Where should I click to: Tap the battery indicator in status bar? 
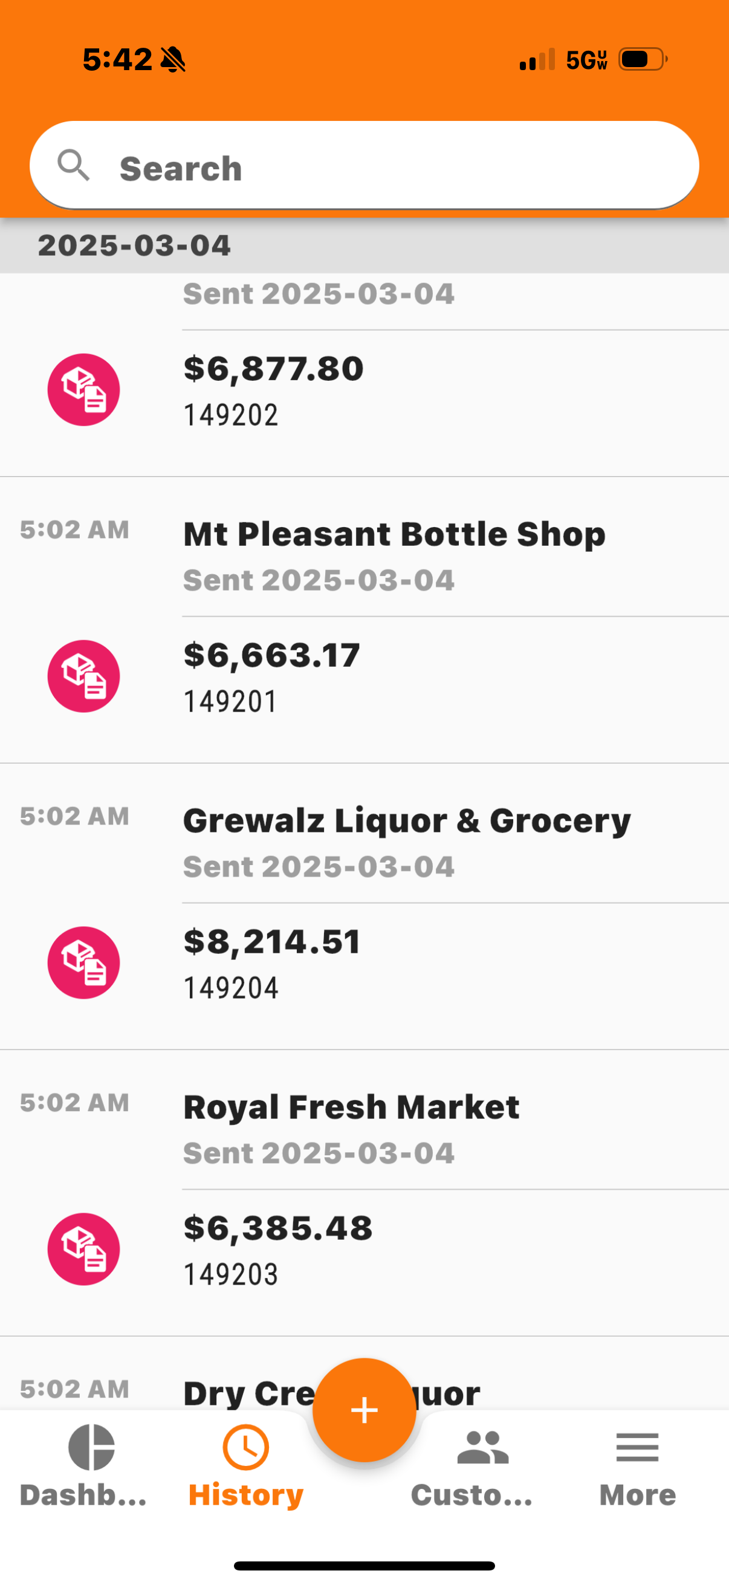click(x=643, y=59)
